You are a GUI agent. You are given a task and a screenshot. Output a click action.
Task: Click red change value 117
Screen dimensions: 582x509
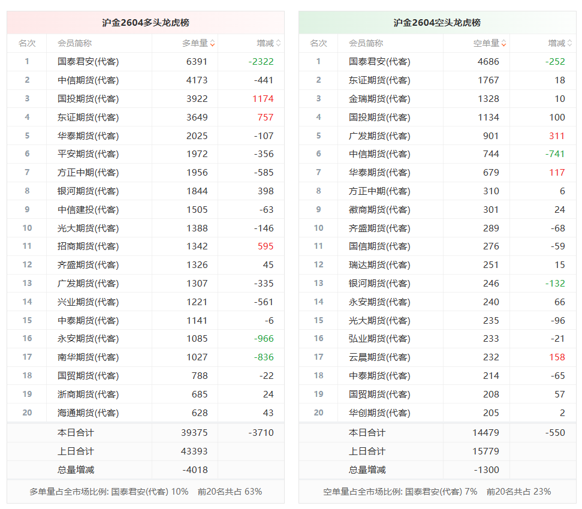[x=557, y=173]
